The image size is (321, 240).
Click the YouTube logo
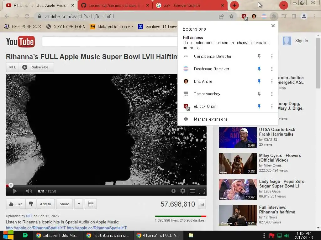pyautogui.click(x=20, y=42)
